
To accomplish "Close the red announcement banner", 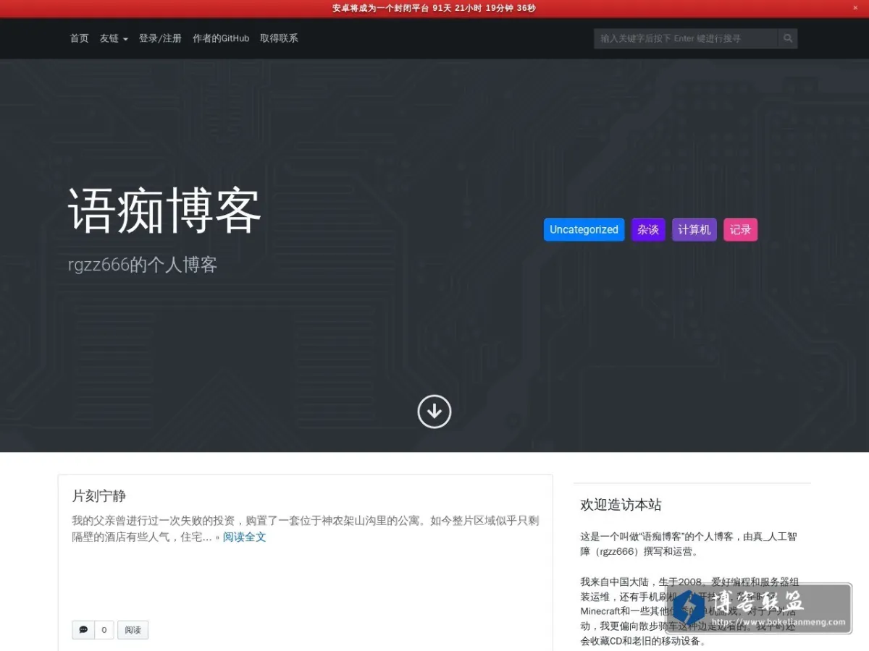I will 855,8.
